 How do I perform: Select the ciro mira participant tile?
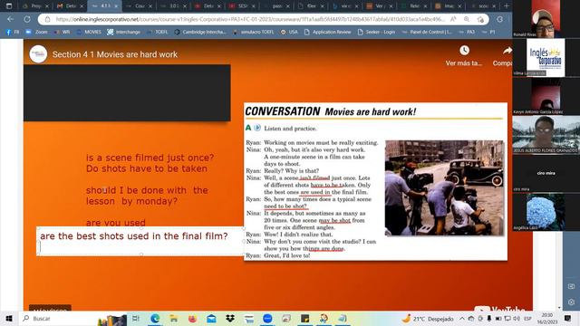[546, 173]
